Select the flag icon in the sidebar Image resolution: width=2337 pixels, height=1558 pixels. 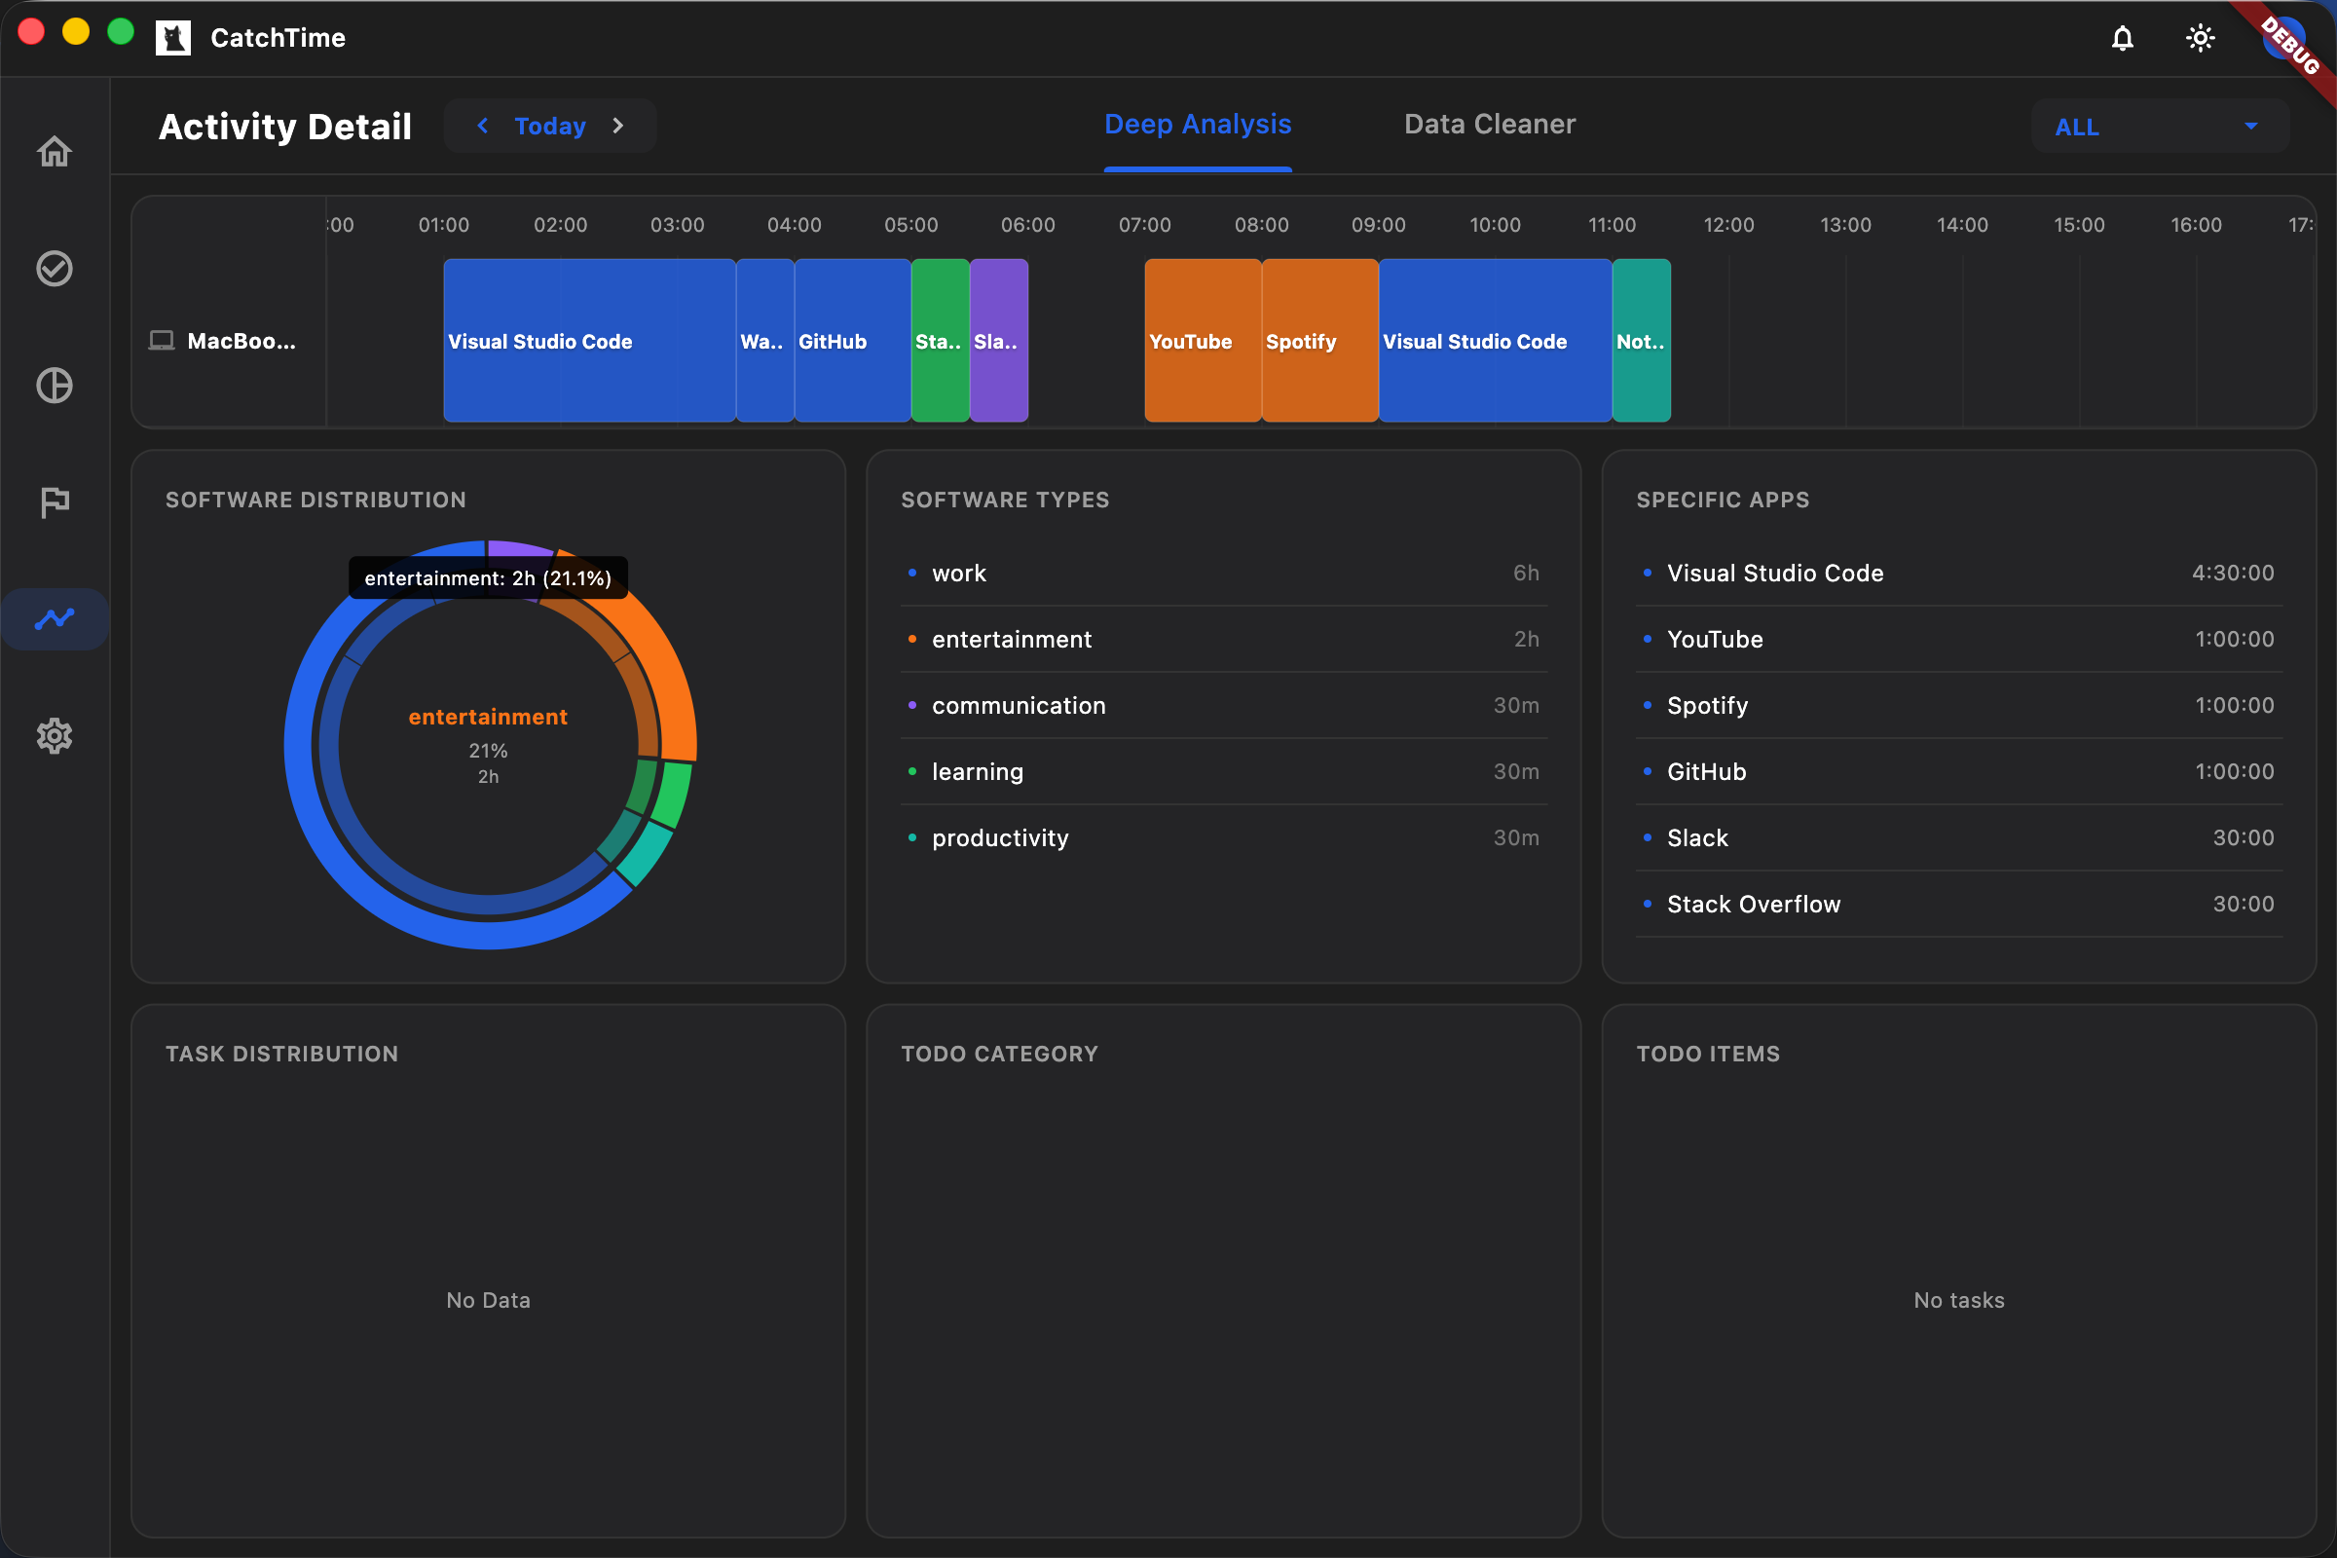point(55,501)
